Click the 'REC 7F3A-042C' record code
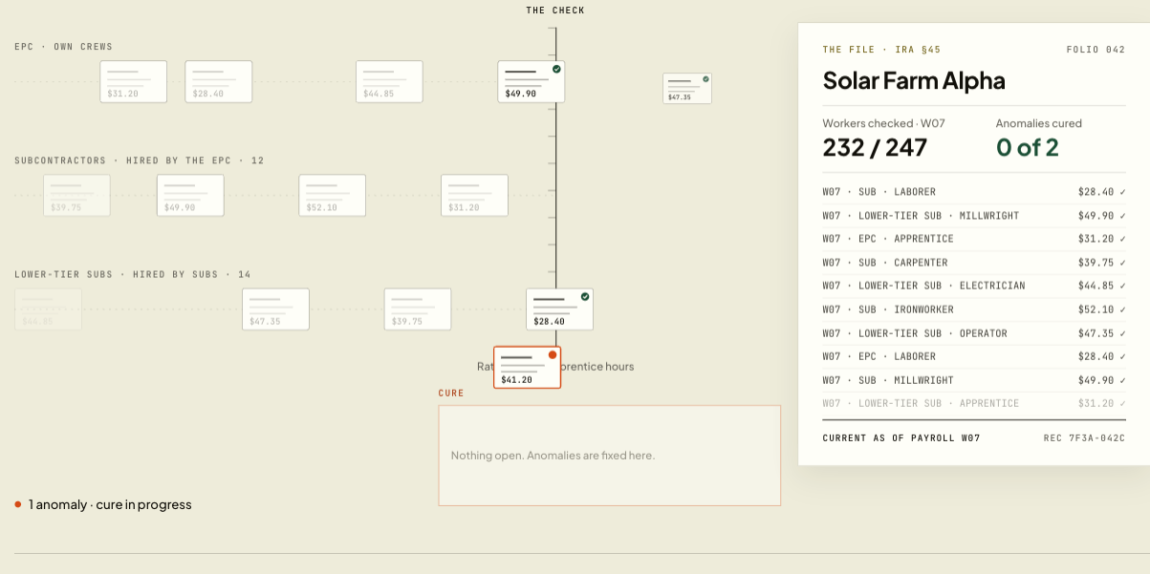 pyautogui.click(x=1085, y=438)
